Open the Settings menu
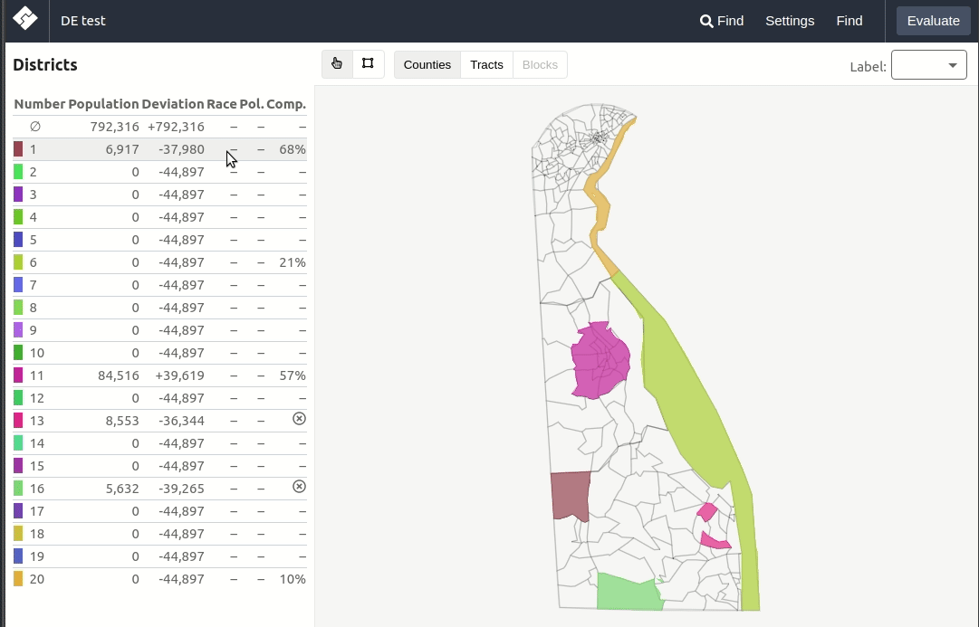Screen dimensions: 979x627 coord(789,20)
